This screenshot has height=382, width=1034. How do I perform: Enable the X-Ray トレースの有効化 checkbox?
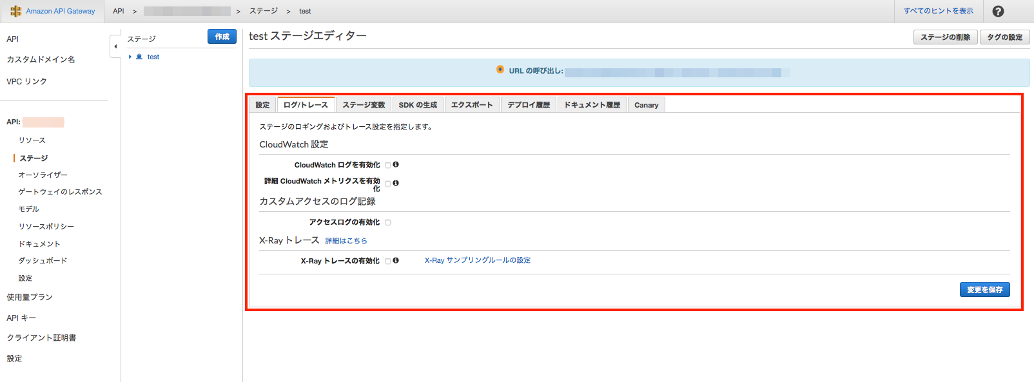coord(388,261)
